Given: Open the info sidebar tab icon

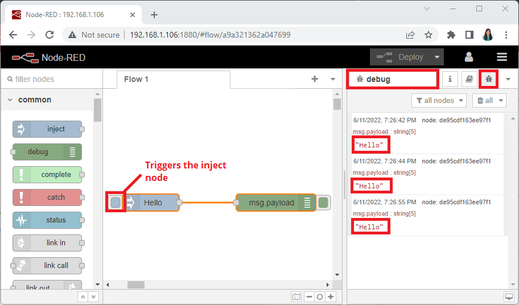Looking at the screenshot, I should [450, 79].
